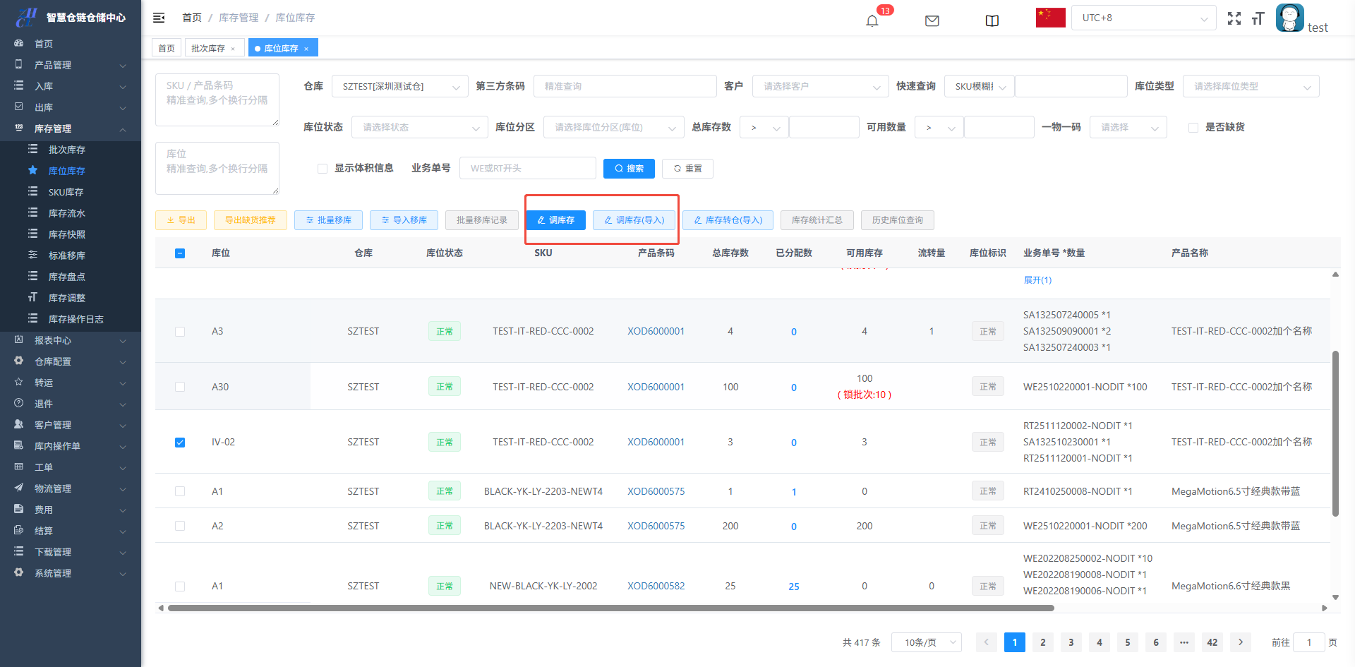Uncheck the IV-02 row checkbox
The image size is (1355, 667).
coord(180,443)
